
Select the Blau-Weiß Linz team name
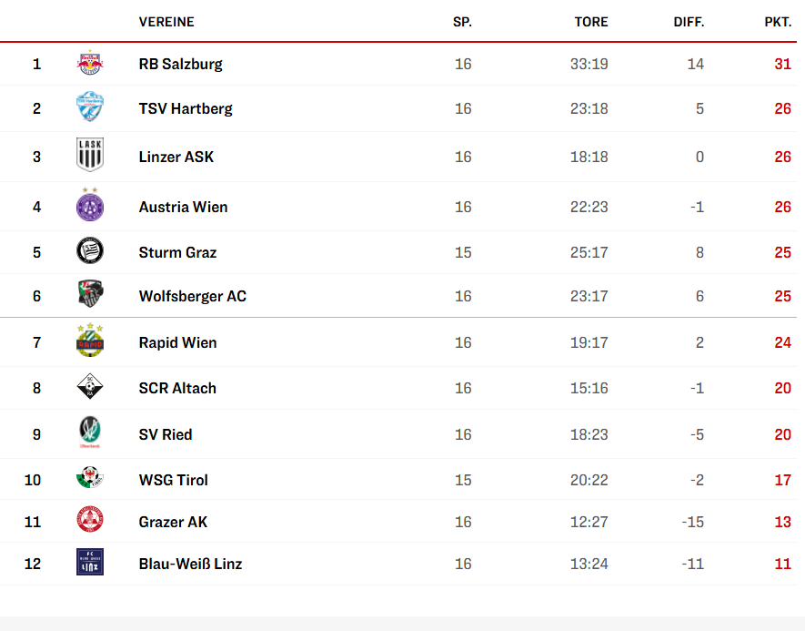190,564
